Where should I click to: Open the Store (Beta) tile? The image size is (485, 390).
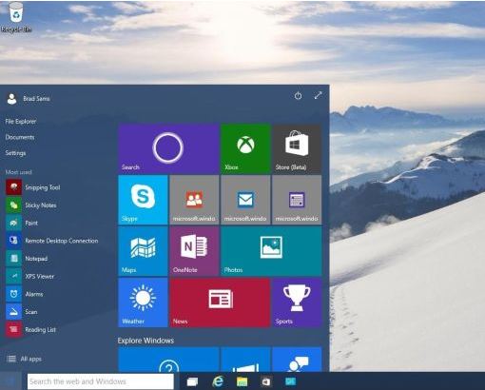click(297, 148)
